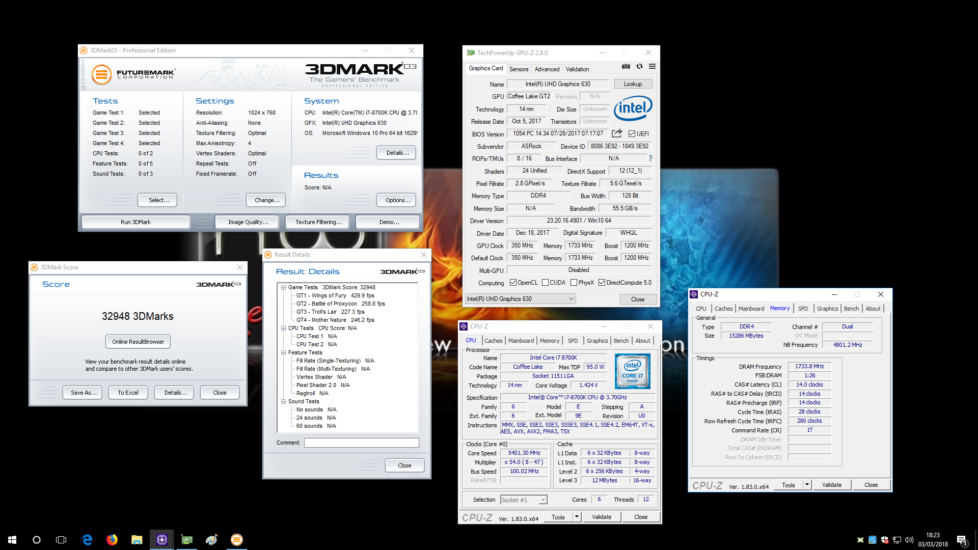Open the Validation tab in GPU-Z

point(577,69)
